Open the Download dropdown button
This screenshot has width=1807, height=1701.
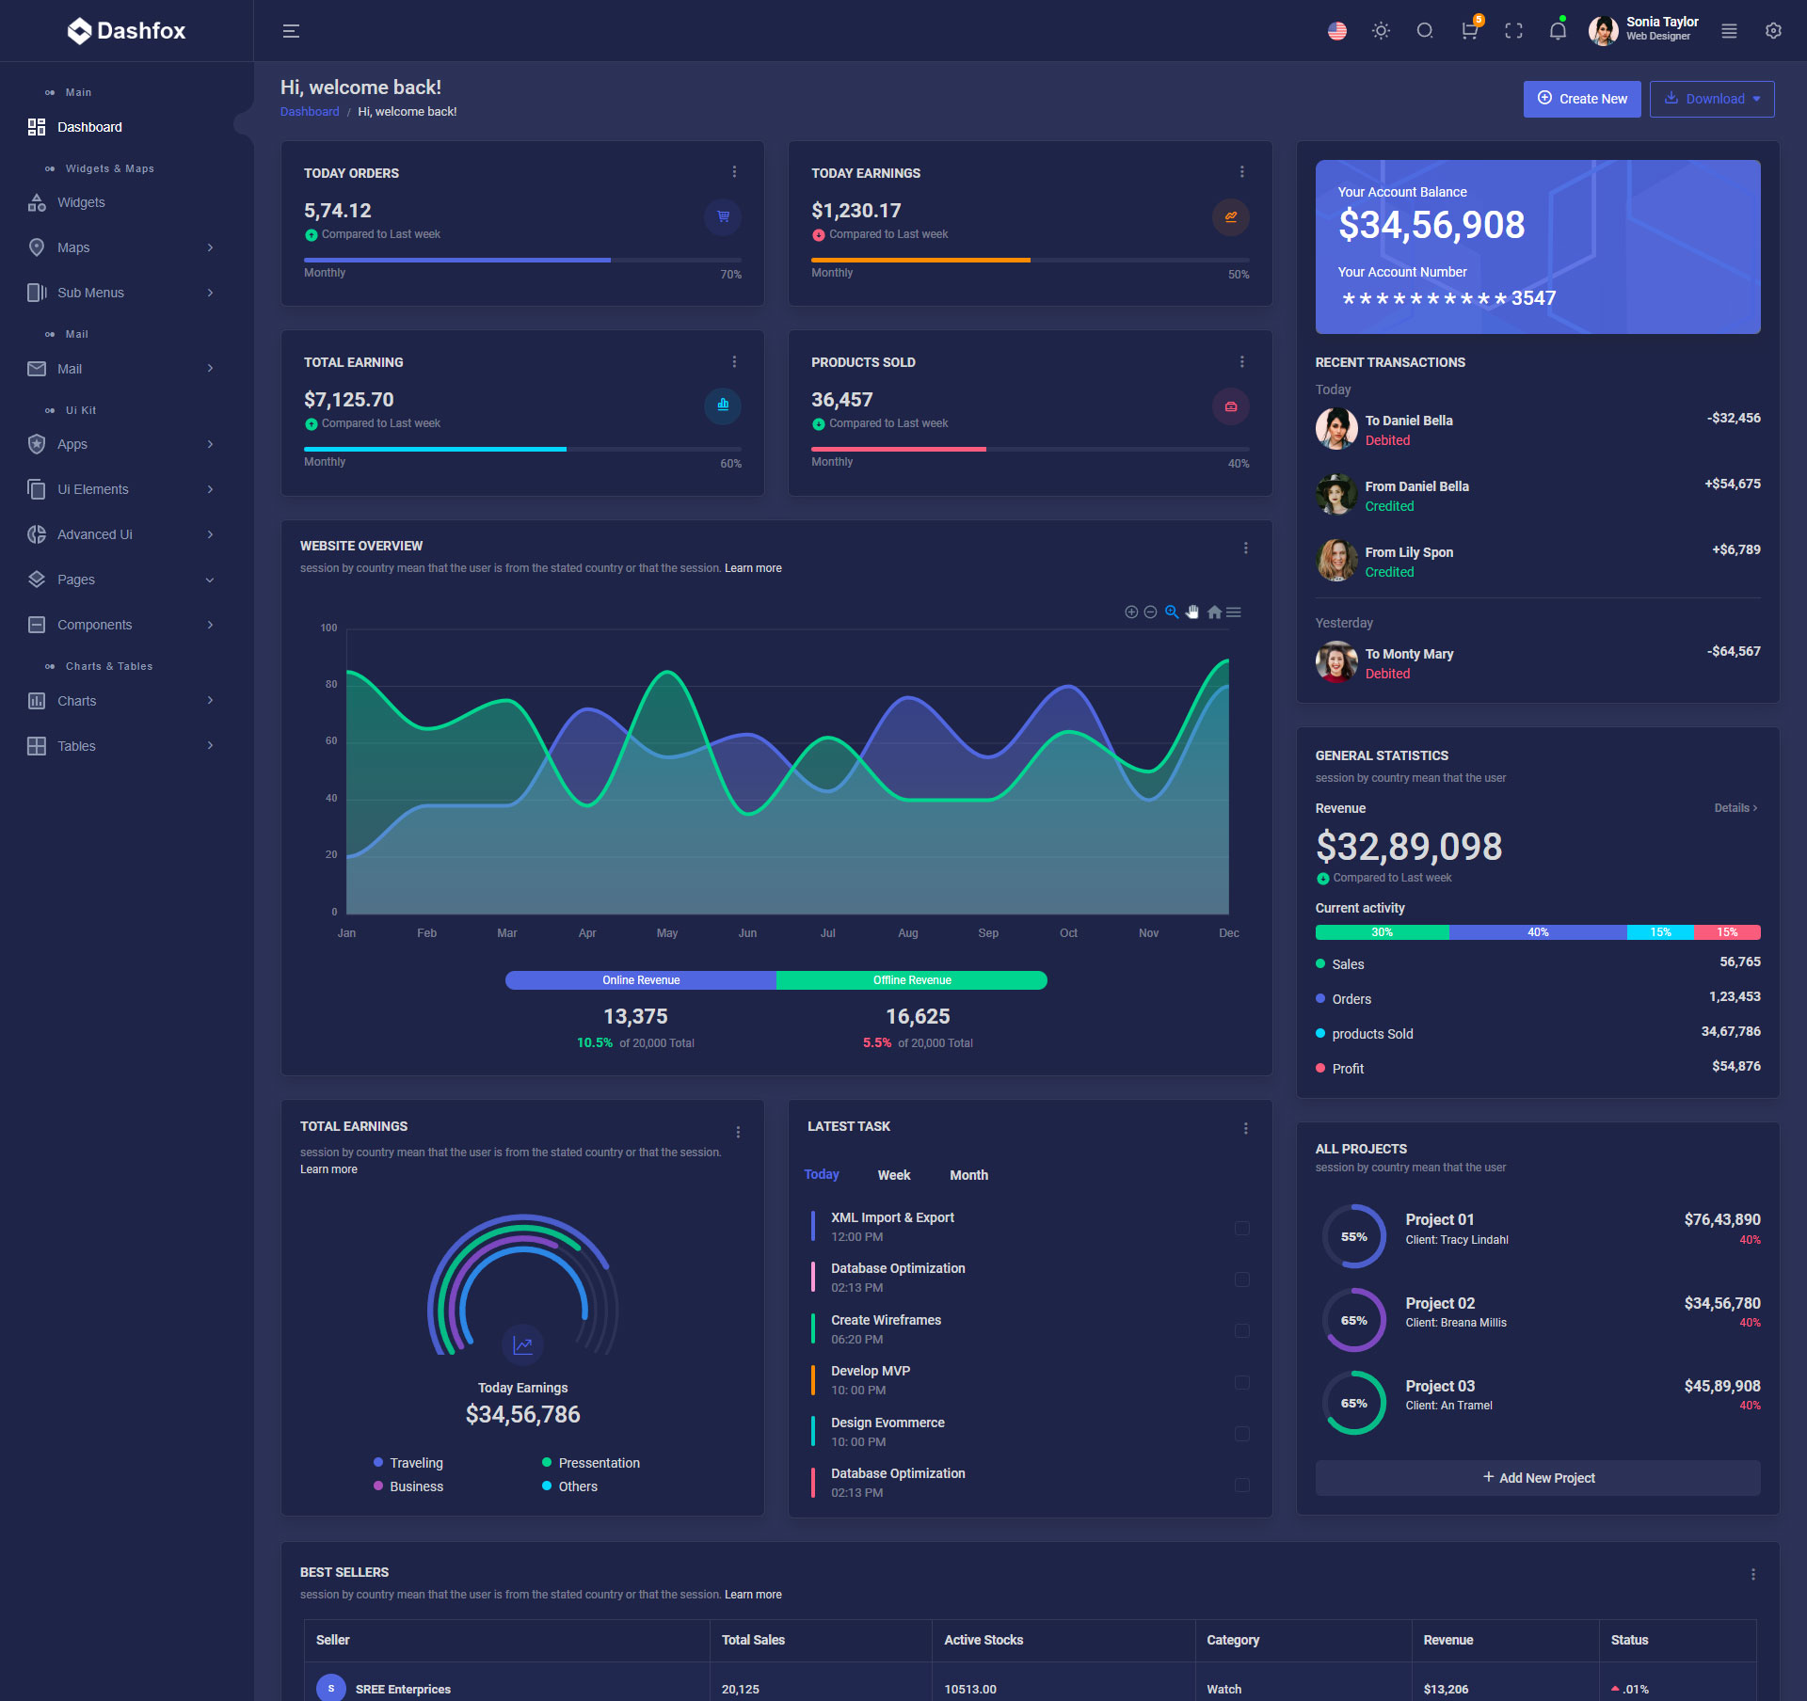(x=1711, y=99)
